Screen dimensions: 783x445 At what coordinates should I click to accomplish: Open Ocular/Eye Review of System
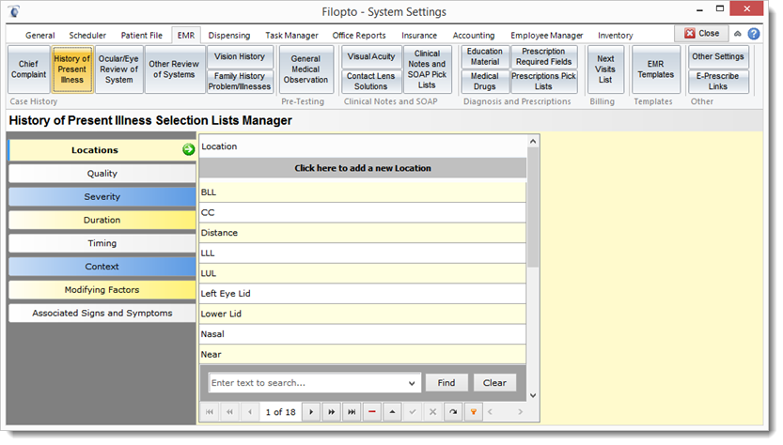(118, 69)
